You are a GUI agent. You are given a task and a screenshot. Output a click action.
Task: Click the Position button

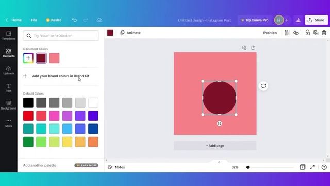click(270, 33)
